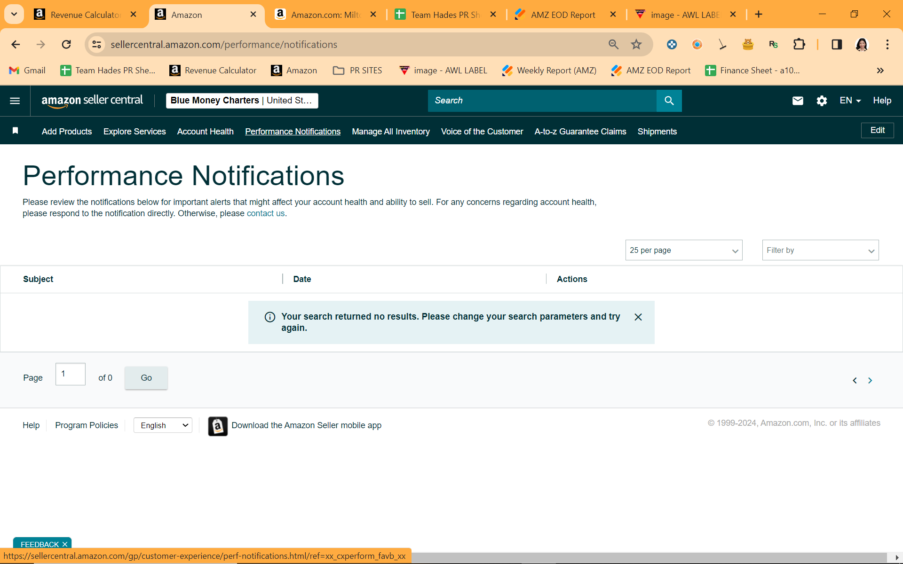
Task: Click the Performance Notifications nav link
Action: coord(293,132)
